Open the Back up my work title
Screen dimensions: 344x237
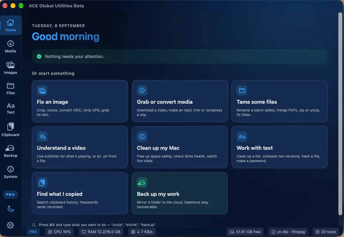[x=158, y=194]
